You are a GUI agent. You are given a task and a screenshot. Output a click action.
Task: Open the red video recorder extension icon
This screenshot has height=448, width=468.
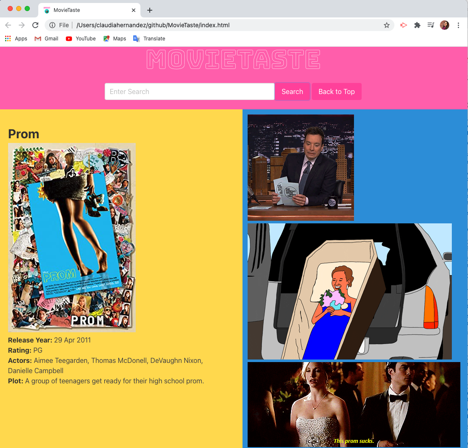[x=403, y=25]
